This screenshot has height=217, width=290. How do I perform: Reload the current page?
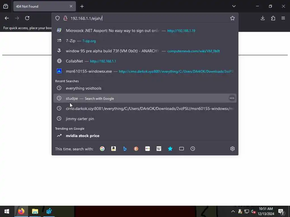click(x=27, y=18)
